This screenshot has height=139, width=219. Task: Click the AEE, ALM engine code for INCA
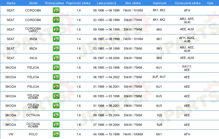187,58
